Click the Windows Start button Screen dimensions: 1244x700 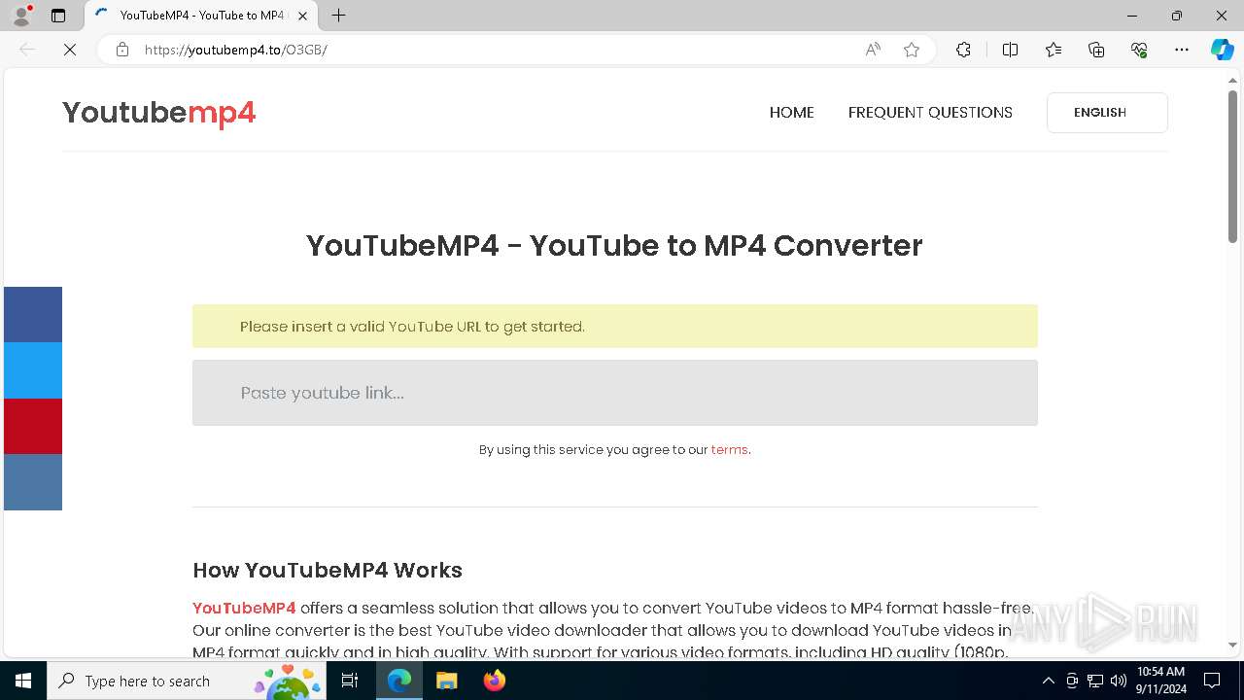23,681
